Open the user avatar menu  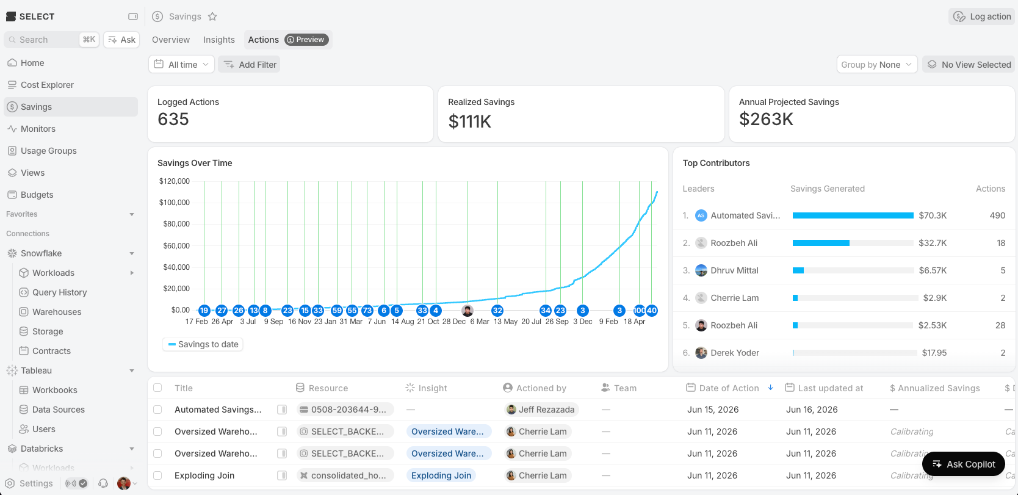pyautogui.click(x=127, y=483)
